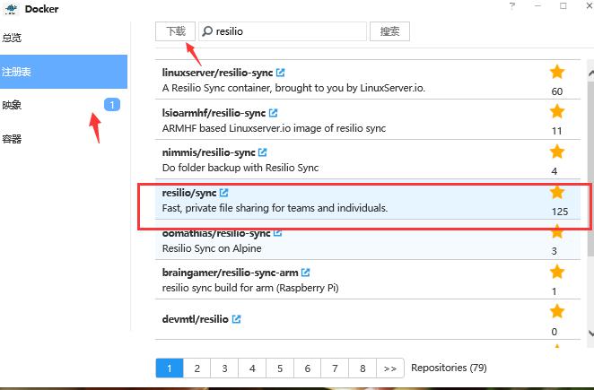Go to page 2 of results
Viewport: 594px width, 390px height.
click(x=196, y=368)
